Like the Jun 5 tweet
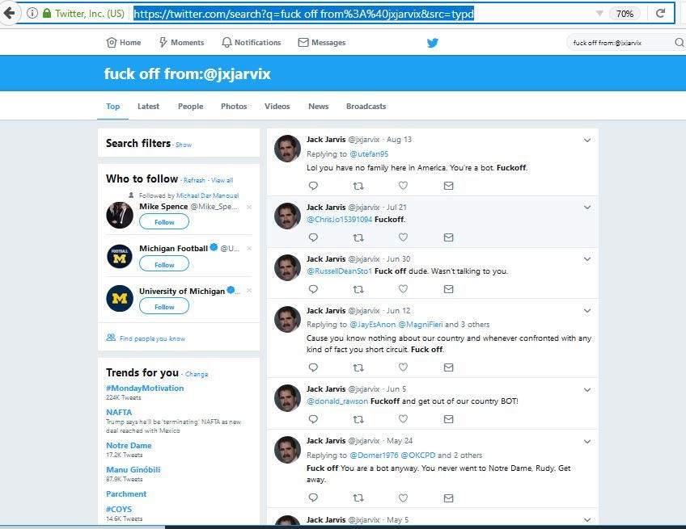Screen dimensions: 686x529 [403, 419]
